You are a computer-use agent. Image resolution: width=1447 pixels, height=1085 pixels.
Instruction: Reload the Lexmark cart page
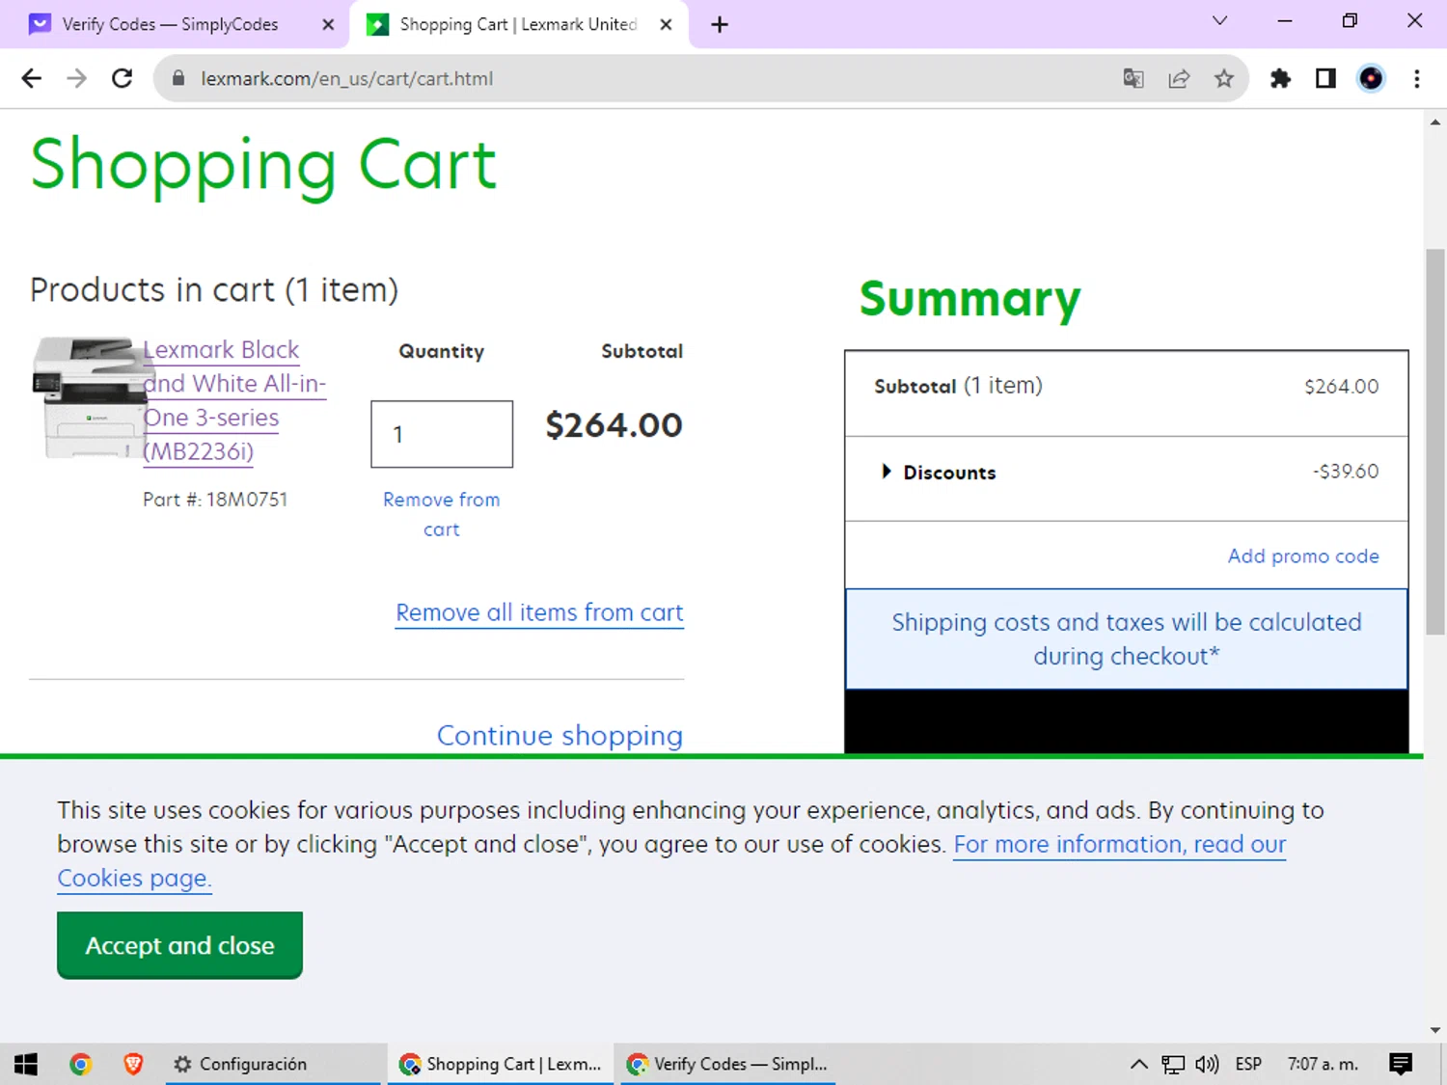122,78
